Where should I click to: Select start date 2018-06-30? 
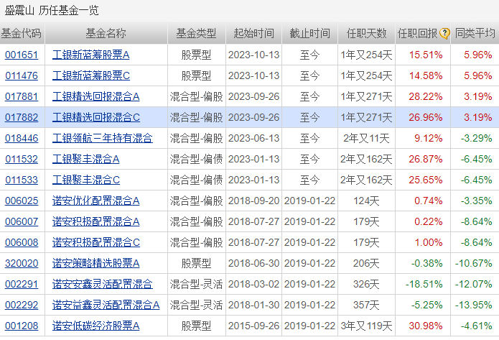[x=253, y=263]
